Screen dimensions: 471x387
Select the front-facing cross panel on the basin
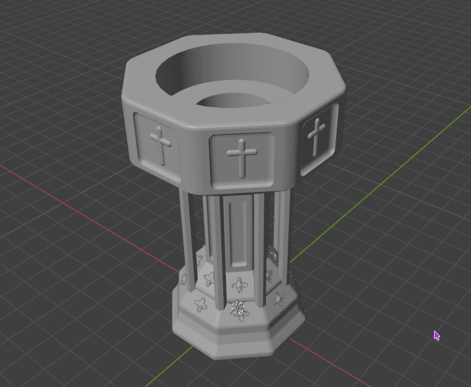242,160
